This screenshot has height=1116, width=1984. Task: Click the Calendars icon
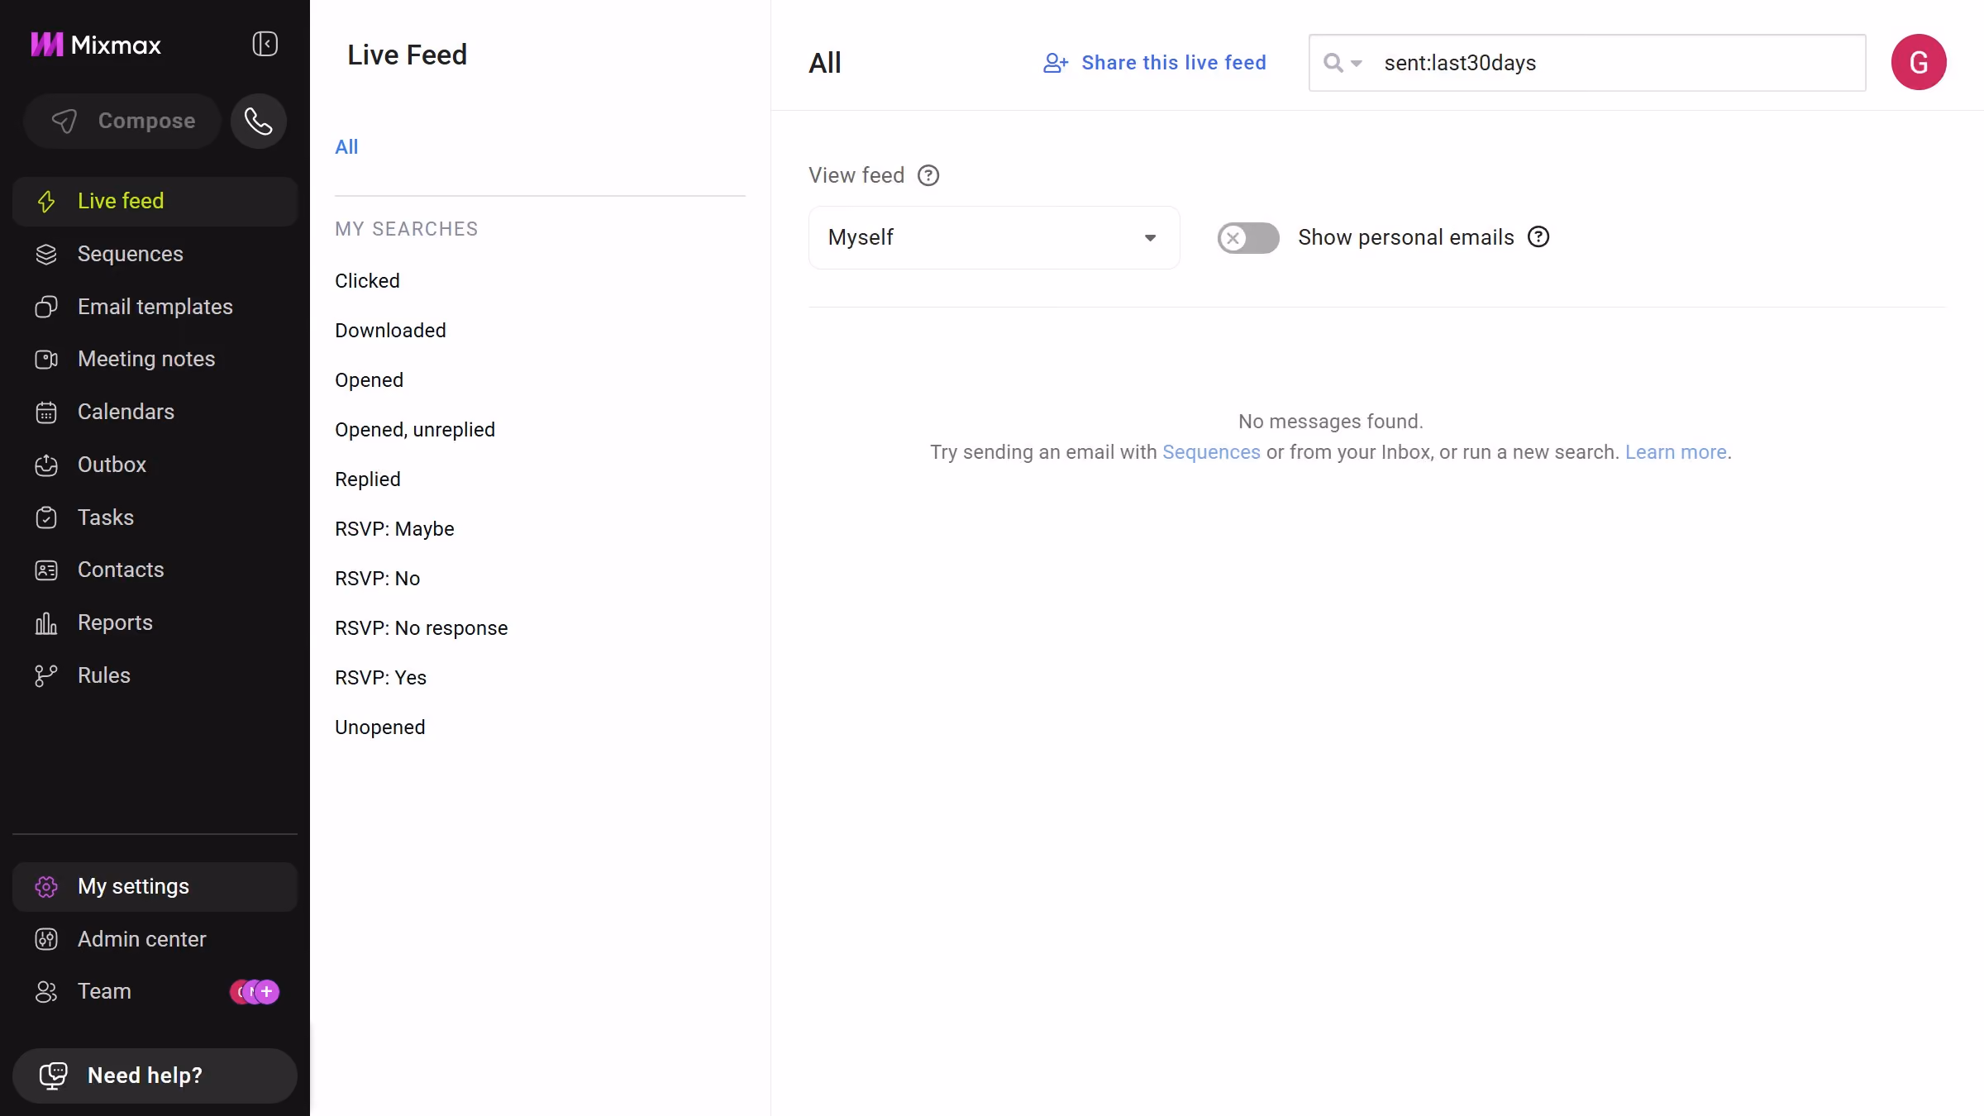coord(46,413)
